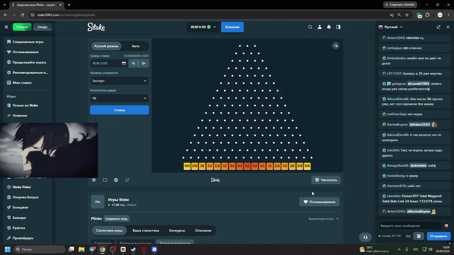Open the Конкурсы tab
Image resolution: width=454 pixels, height=255 pixels.
pos(177,231)
